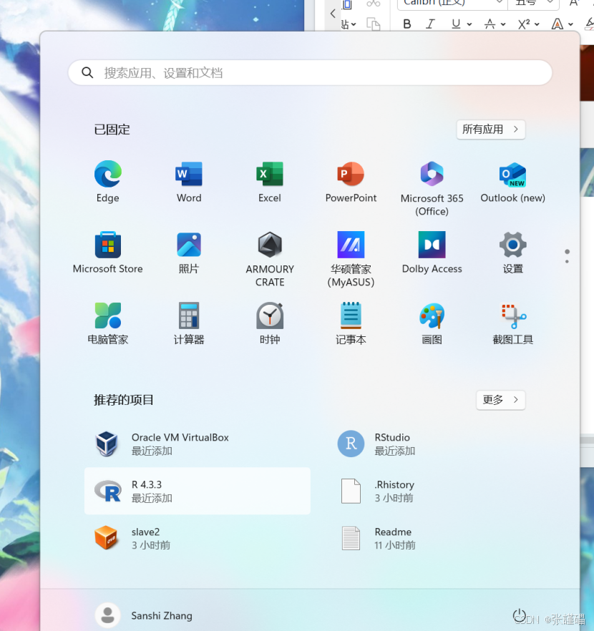Toggle Bold in the Word ribbon
This screenshot has width=594, height=631.
pyautogui.click(x=407, y=24)
